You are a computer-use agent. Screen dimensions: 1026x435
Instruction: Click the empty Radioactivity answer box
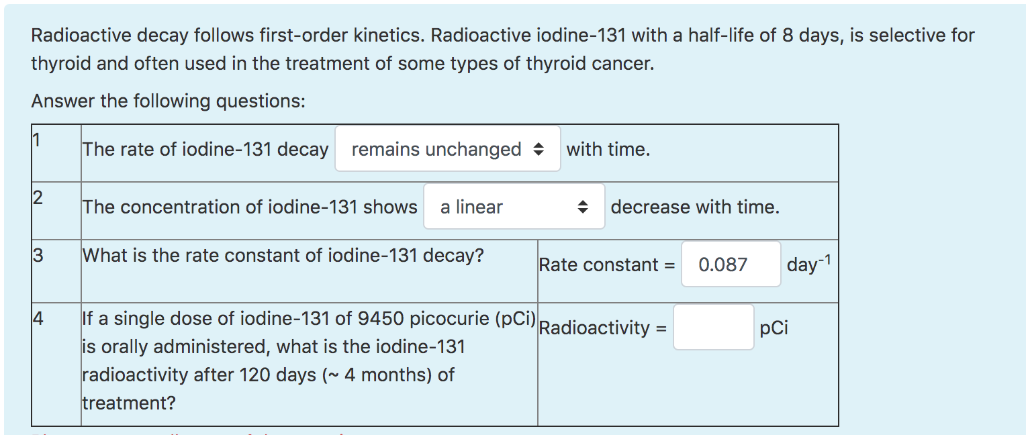[713, 327]
